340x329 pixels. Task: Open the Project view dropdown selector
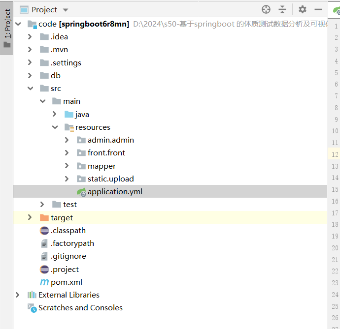pos(66,10)
